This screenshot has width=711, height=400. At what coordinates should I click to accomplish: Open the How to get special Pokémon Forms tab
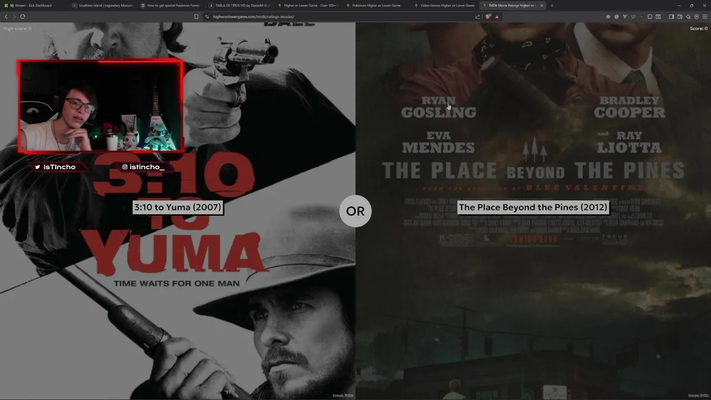(171, 6)
